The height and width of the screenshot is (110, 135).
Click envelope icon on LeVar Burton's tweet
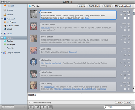coord(125,39)
